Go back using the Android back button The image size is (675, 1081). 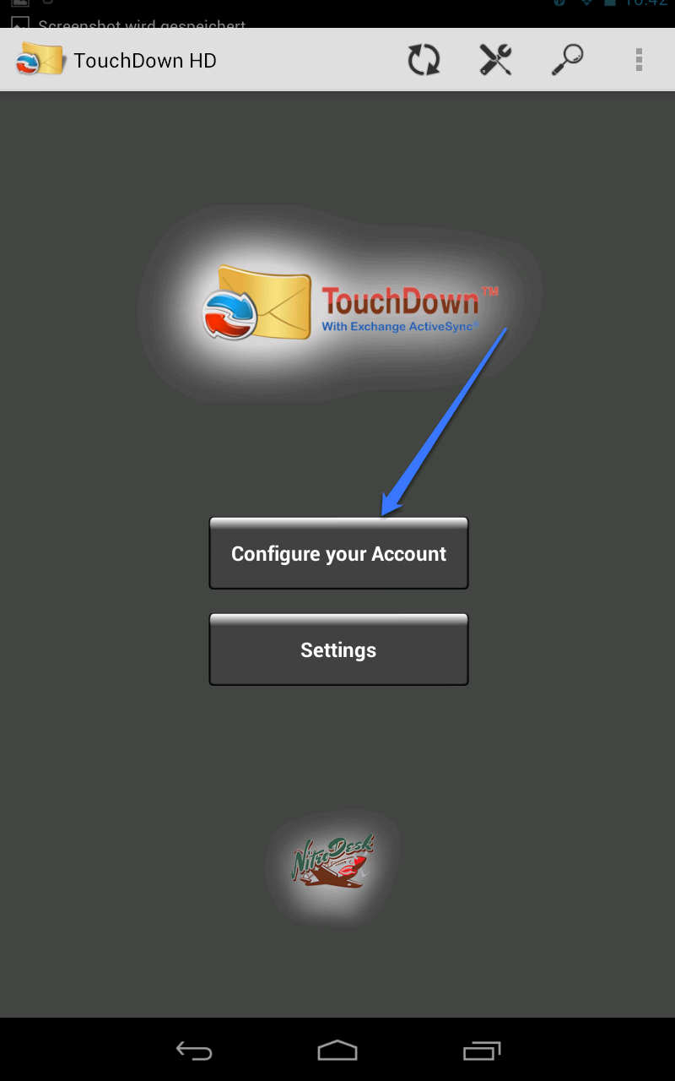click(194, 1051)
